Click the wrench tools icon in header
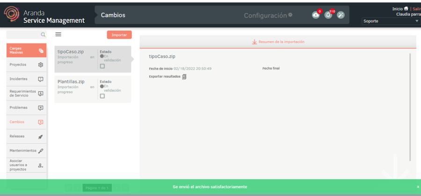The height and width of the screenshot is (196, 421). (x=341, y=15)
